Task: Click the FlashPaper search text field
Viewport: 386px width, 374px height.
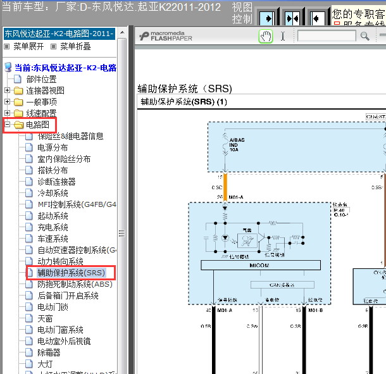Action: click(x=327, y=36)
